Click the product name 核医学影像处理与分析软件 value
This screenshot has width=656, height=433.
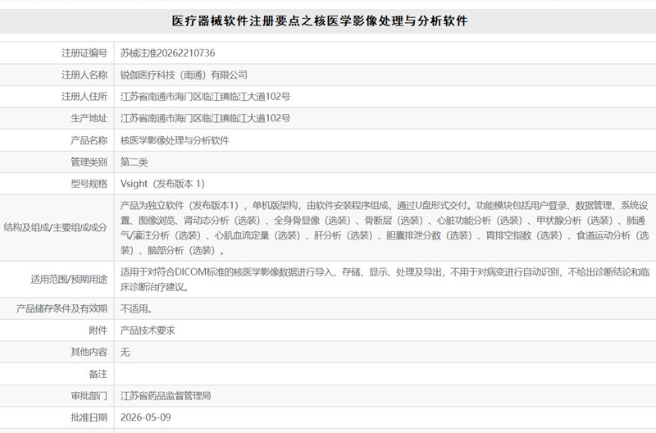click(175, 140)
